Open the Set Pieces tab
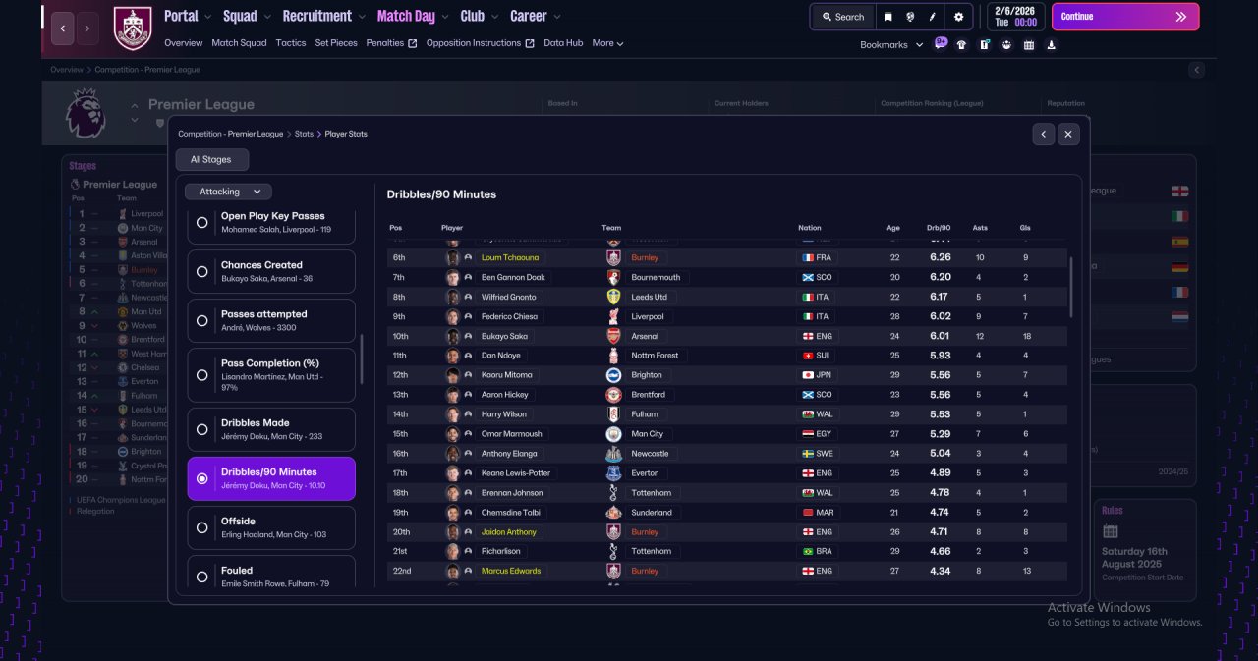The height and width of the screenshot is (661, 1258). [336, 43]
